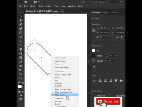The width and height of the screenshot is (142, 107).
Task: Select the Zoom tool
Action: click(x=21, y=78)
